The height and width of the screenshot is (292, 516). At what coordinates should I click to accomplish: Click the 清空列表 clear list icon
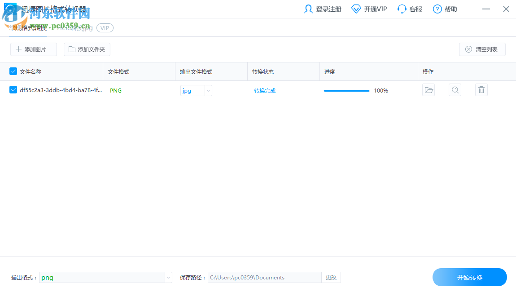coord(469,49)
